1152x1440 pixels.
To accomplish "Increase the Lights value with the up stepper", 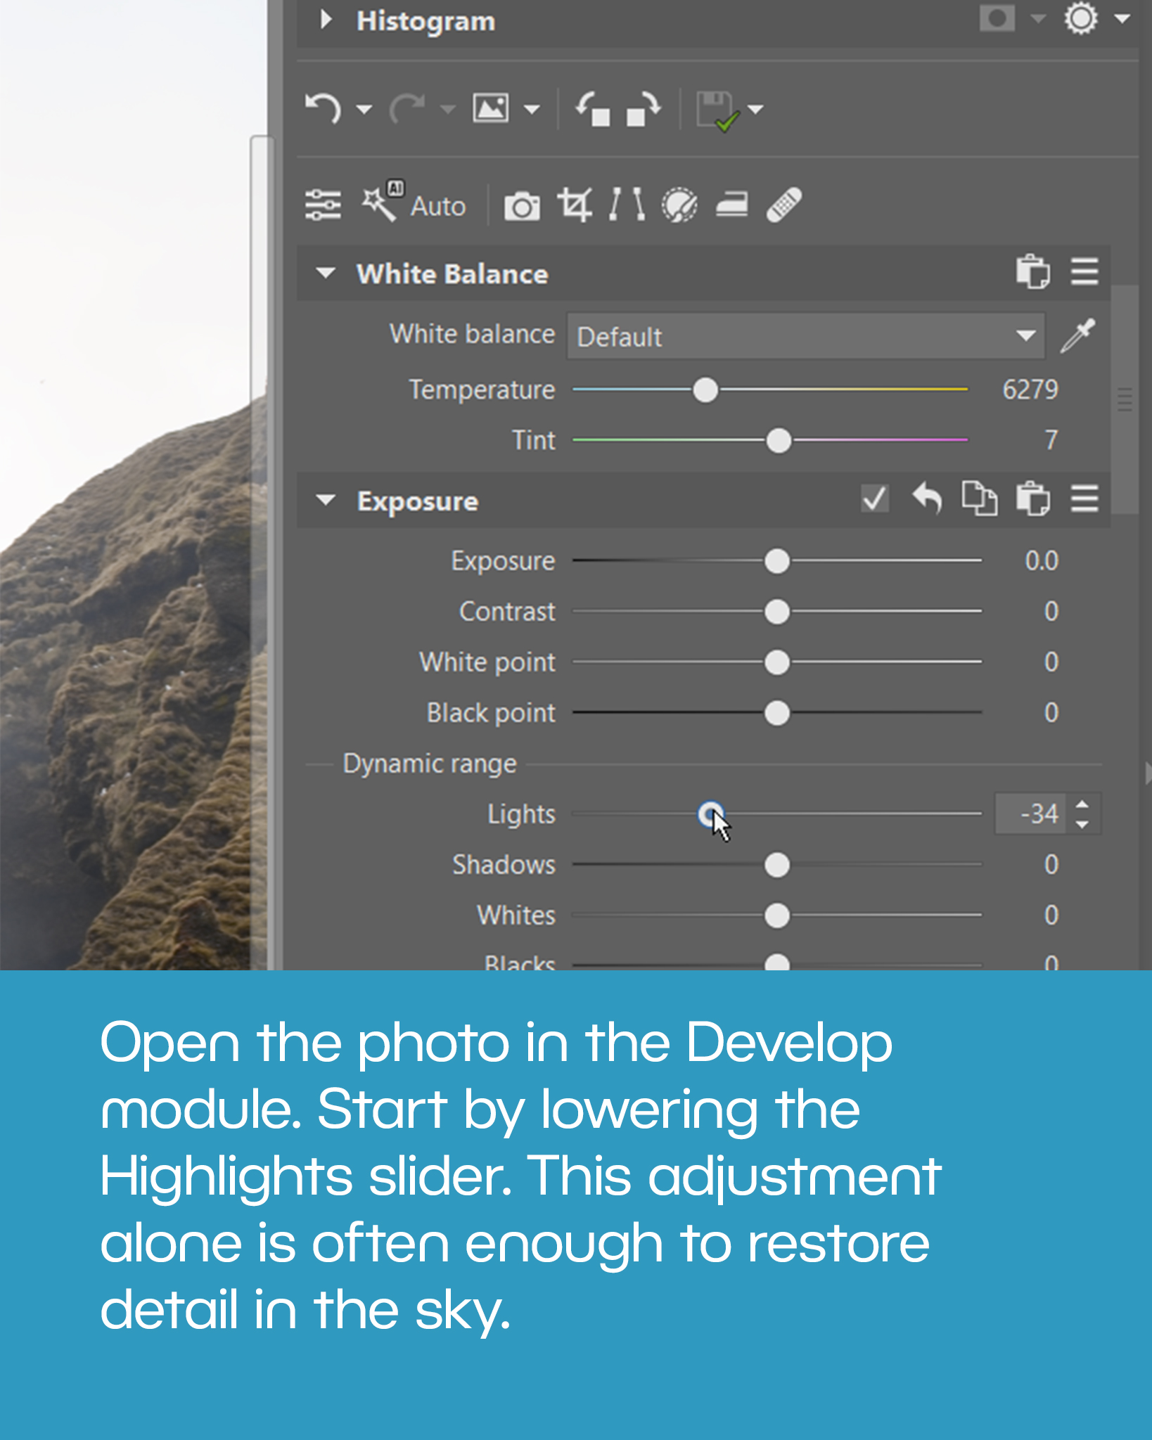I will (x=1082, y=805).
